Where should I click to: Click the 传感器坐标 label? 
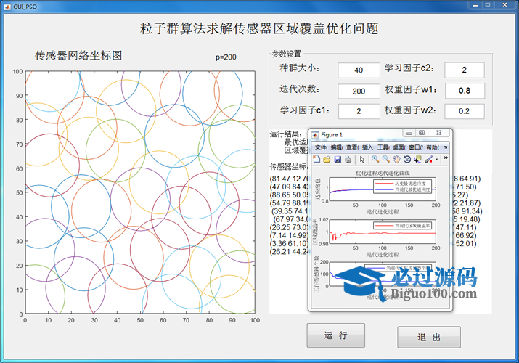(289, 166)
